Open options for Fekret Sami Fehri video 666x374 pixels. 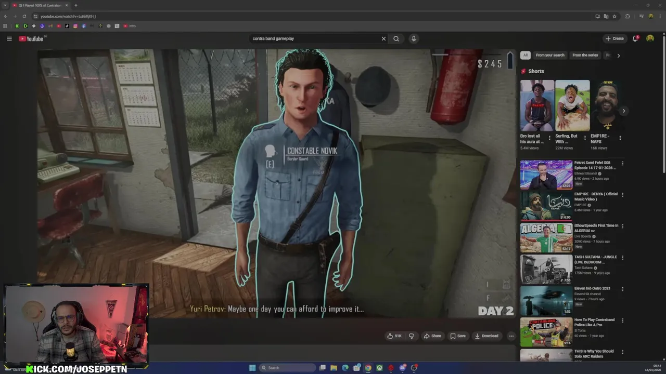pos(622,164)
